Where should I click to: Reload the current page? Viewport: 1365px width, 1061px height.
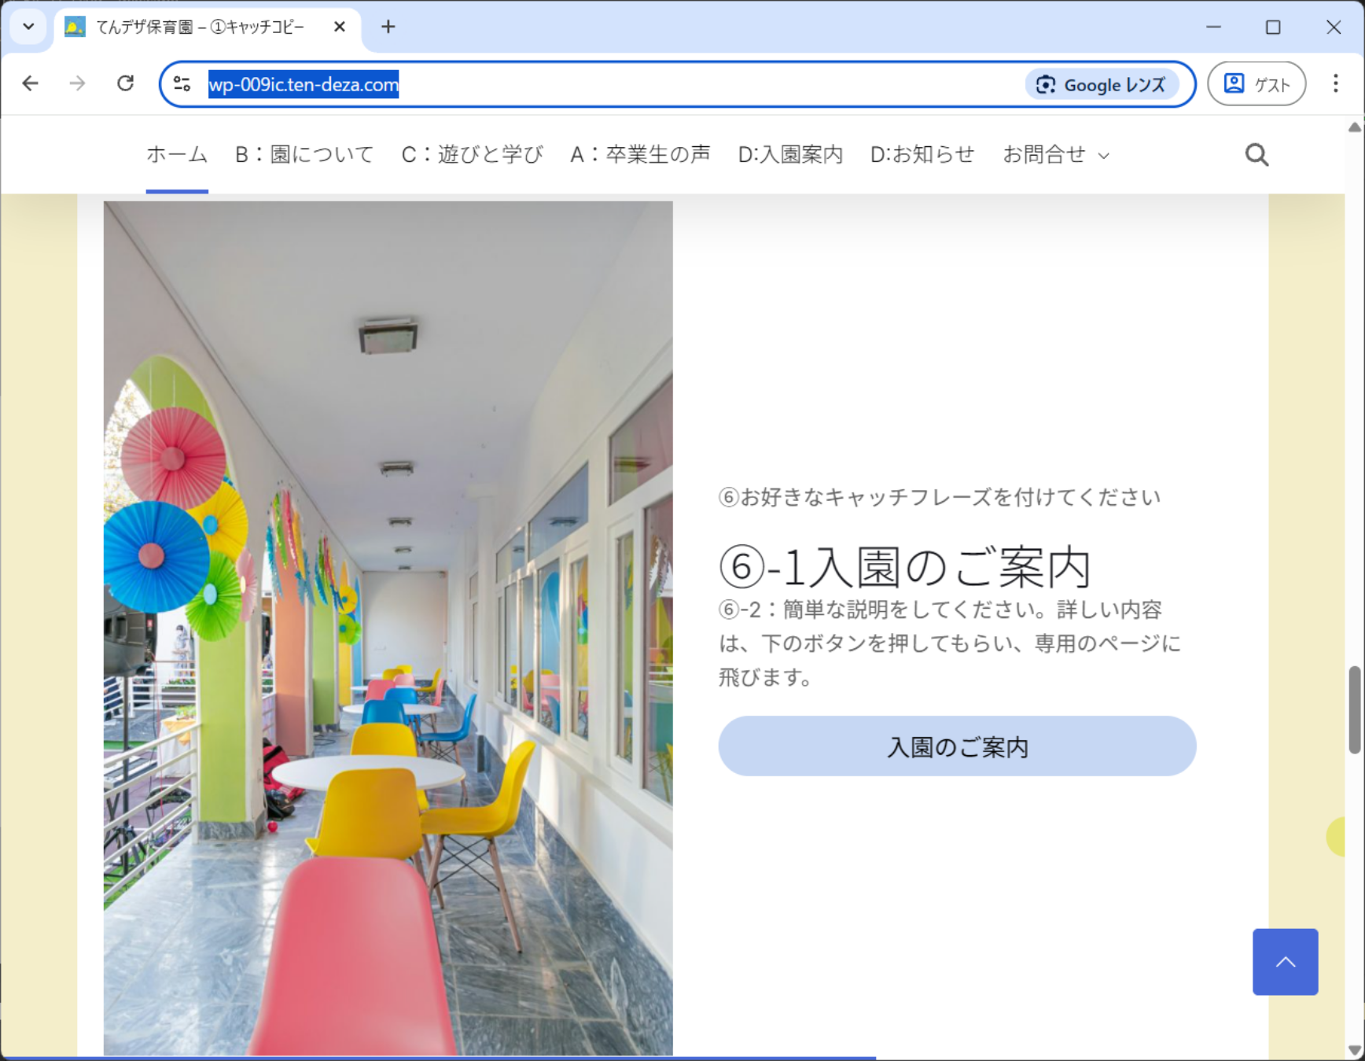(x=125, y=83)
